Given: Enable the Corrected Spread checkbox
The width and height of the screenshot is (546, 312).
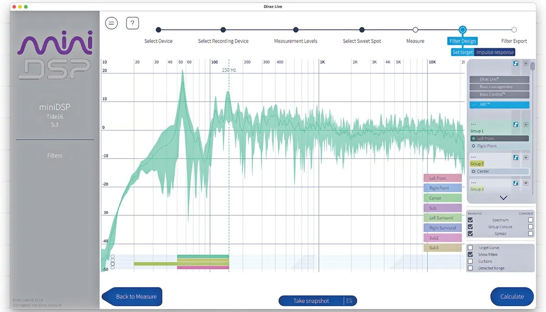Looking at the screenshot, I should click(x=531, y=233).
